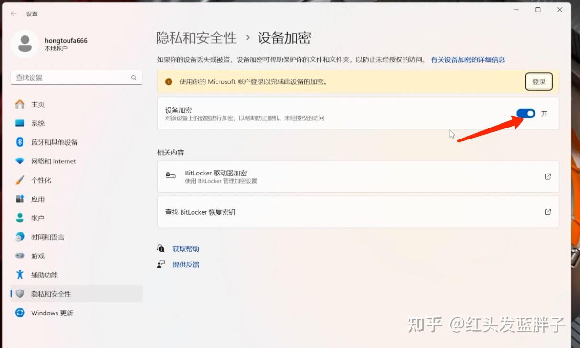The height and width of the screenshot is (348, 580).
Task: Click the back arrow in Settings title bar
Action: (13, 14)
